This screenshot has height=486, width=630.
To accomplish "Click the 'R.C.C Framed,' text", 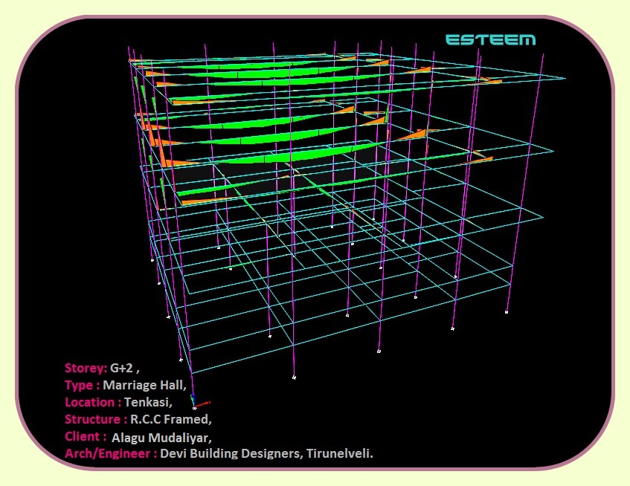I will pos(171,419).
